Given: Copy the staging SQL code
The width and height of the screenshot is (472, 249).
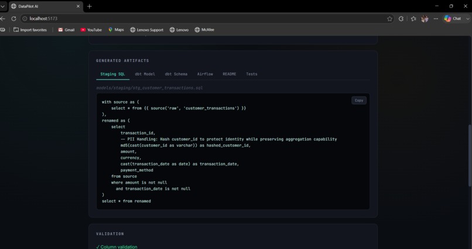Looking at the screenshot, I should coord(359,101).
